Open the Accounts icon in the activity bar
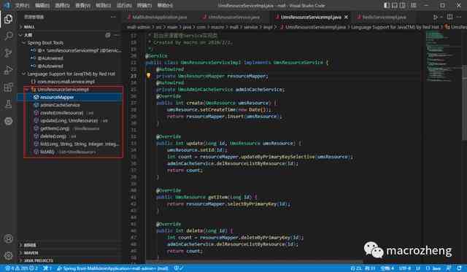 point(8,238)
